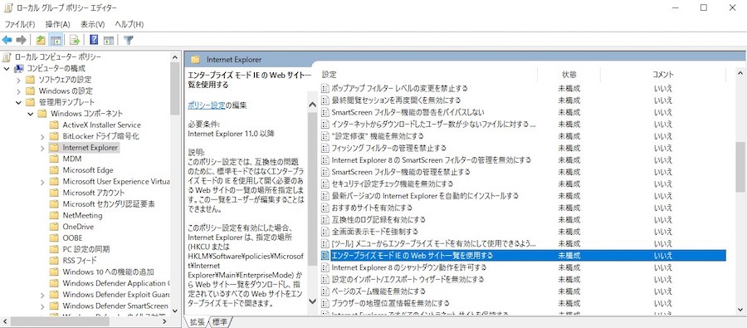
Task: Select 最終閲覧セッションを再度開くを無効にする policy
Action: click(396, 100)
